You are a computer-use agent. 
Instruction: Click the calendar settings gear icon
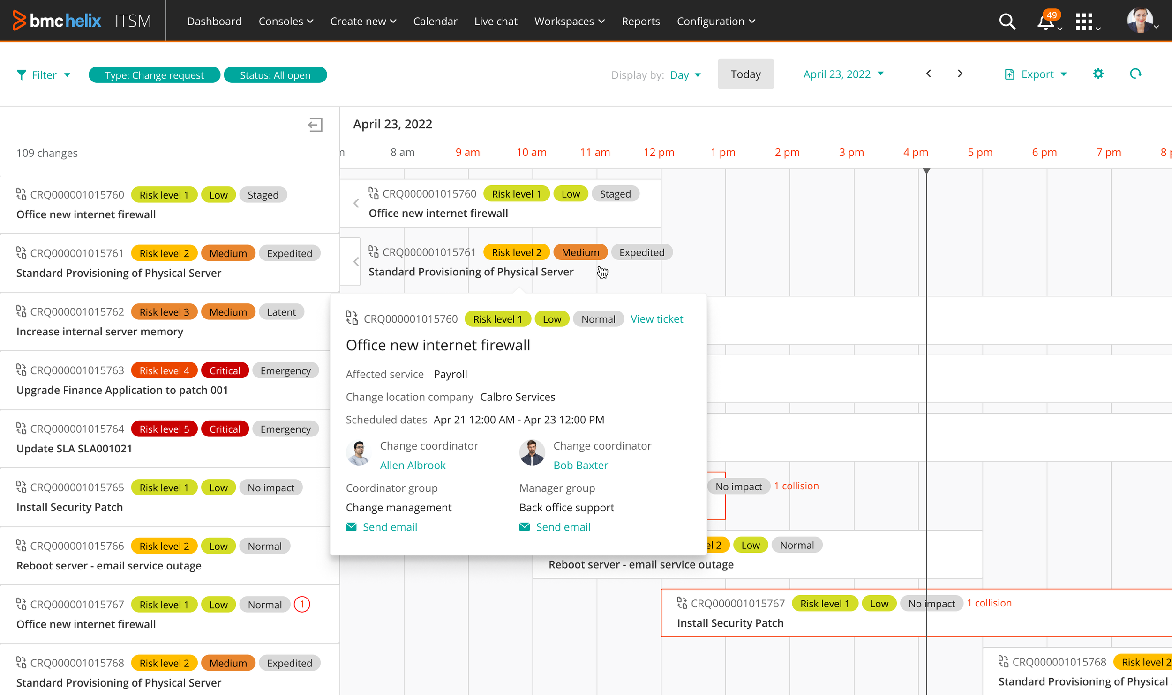click(x=1098, y=74)
